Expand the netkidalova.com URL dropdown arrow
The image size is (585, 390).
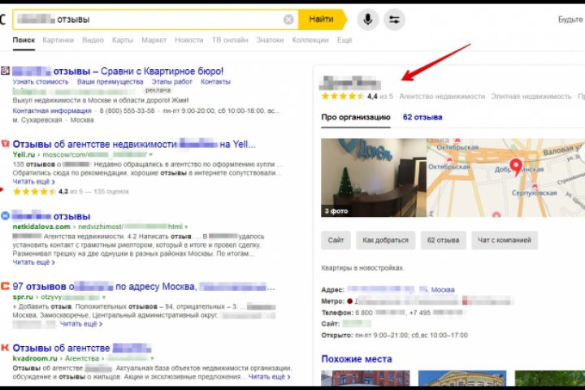point(186,227)
